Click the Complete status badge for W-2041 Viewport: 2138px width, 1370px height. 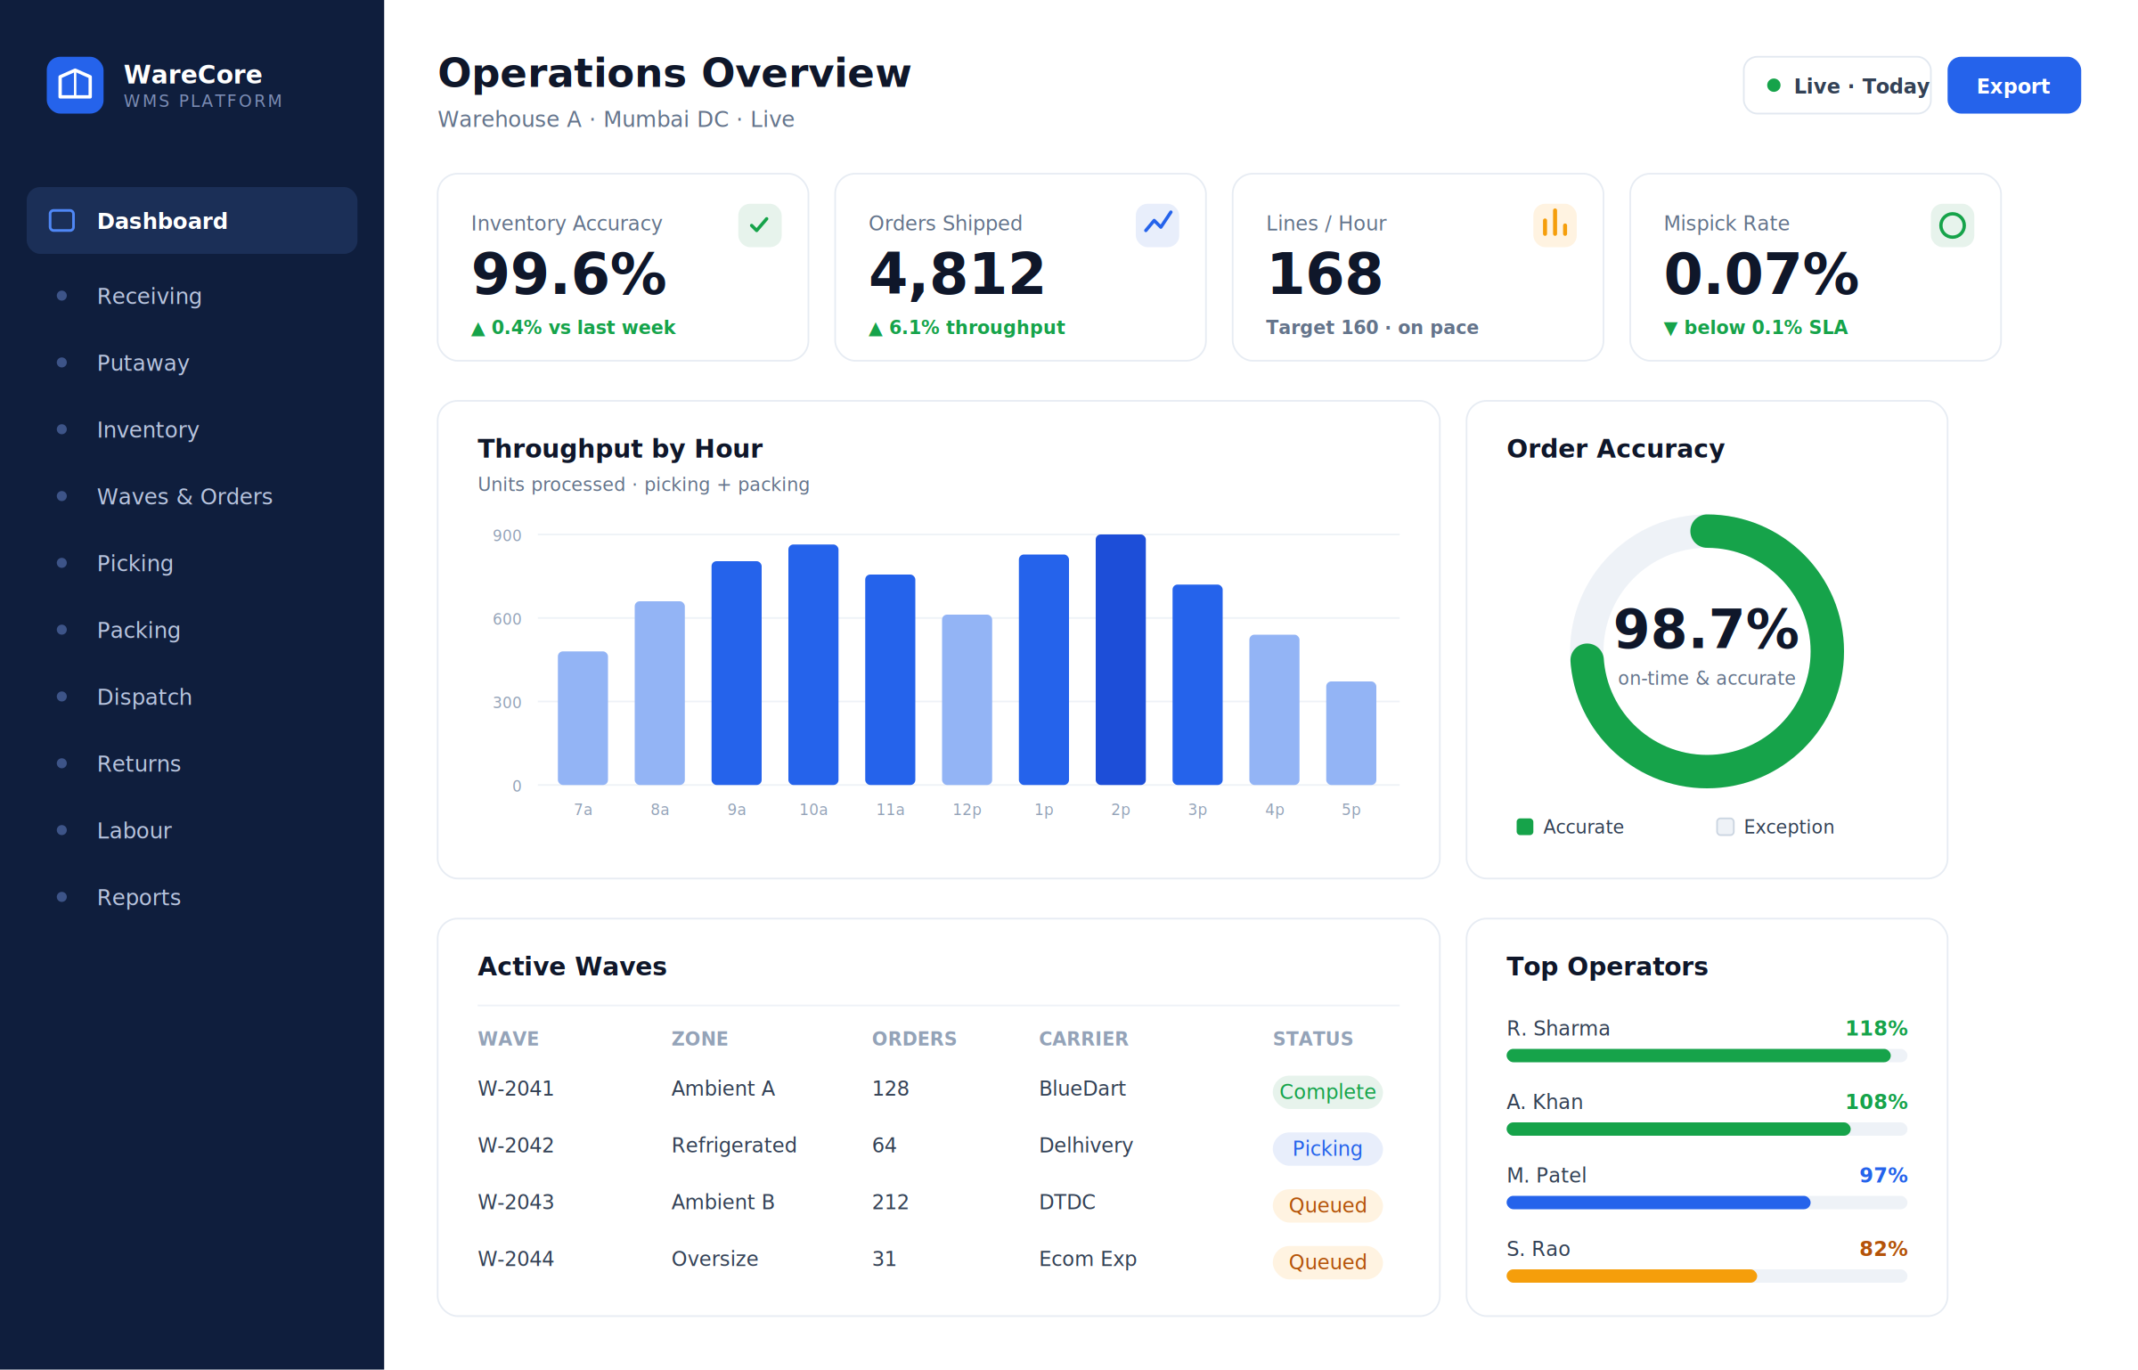tap(1327, 1091)
